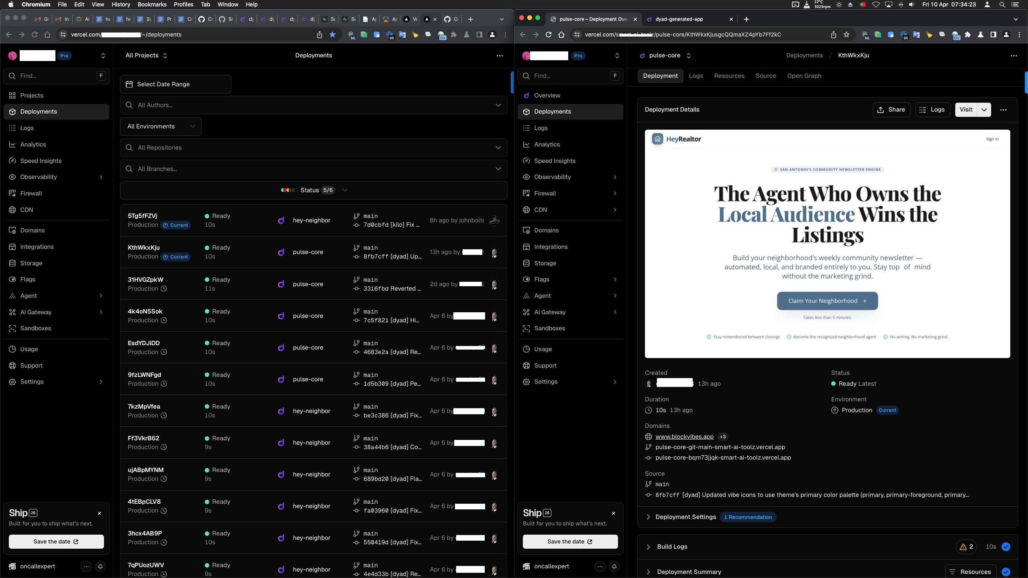The width and height of the screenshot is (1028, 578).
Task: Reload page in right browser window
Action: [x=549, y=35]
